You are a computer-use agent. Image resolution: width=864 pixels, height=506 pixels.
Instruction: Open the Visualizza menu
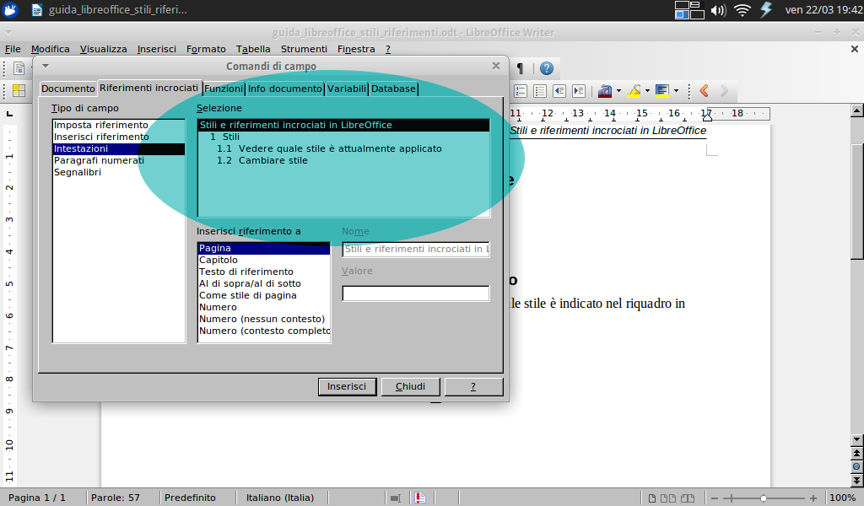103,49
